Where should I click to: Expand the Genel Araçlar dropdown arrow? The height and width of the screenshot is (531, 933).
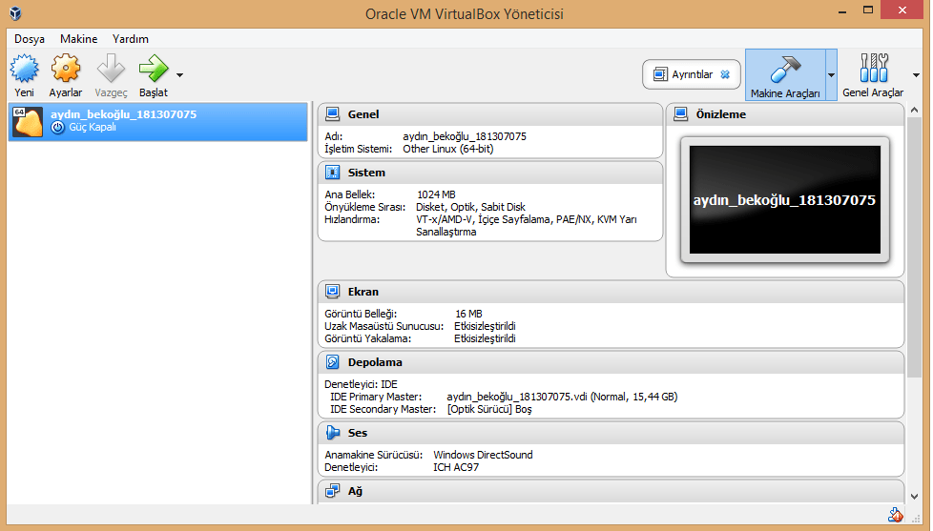(x=916, y=75)
